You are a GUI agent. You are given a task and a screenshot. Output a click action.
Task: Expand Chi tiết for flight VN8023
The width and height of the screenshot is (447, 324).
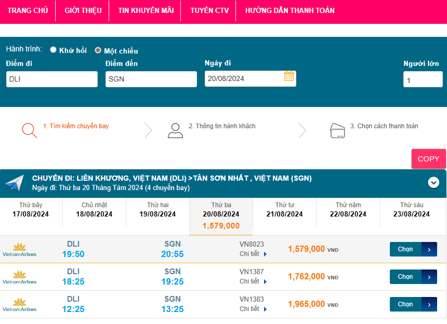(253, 254)
